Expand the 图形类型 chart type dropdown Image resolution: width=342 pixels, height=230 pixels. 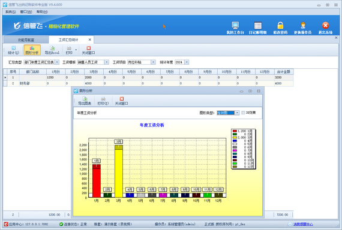click(x=237, y=113)
